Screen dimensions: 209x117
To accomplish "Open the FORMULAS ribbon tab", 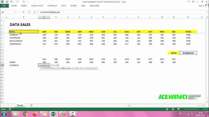I will click(x=52, y=6).
